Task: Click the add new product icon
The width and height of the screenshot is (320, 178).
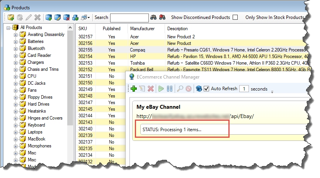Action: click(49, 17)
